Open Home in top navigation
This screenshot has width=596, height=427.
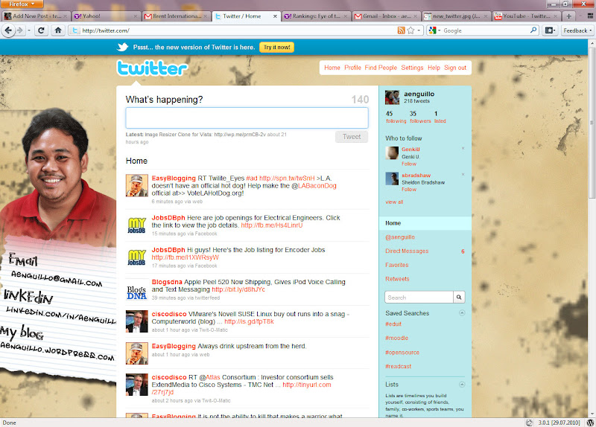click(332, 68)
